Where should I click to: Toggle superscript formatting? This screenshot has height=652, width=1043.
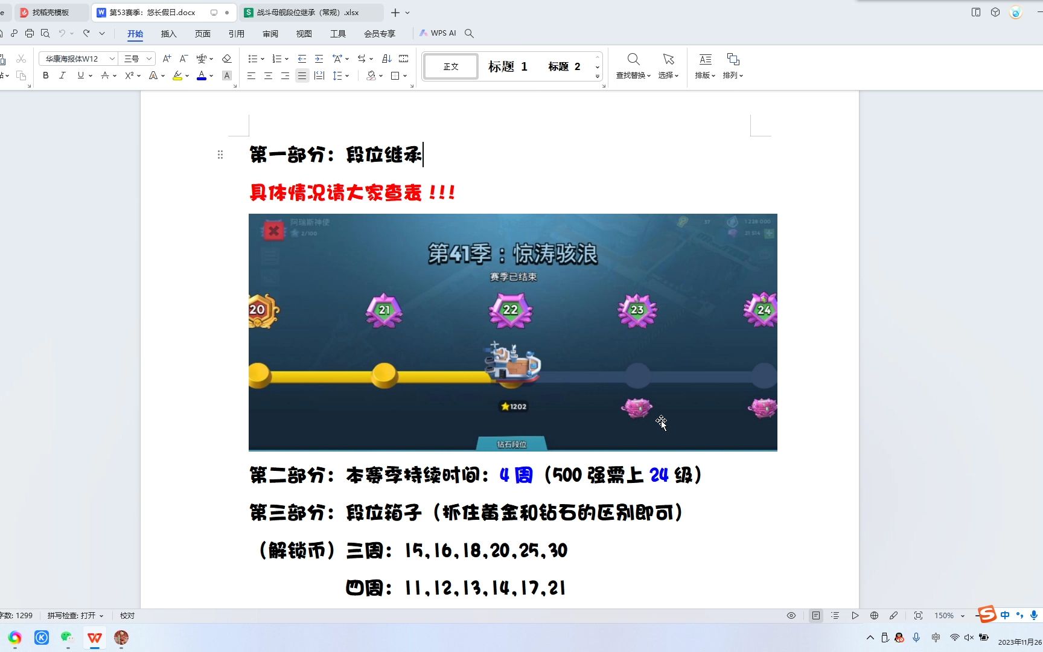(129, 75)
